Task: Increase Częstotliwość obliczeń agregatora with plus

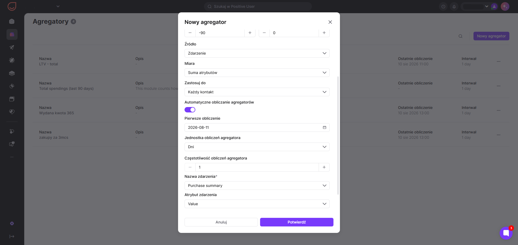Action: [x=324, y=167]
